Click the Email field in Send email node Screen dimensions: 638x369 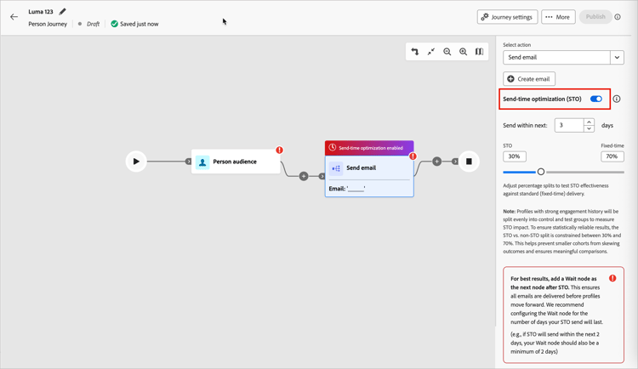347,189
